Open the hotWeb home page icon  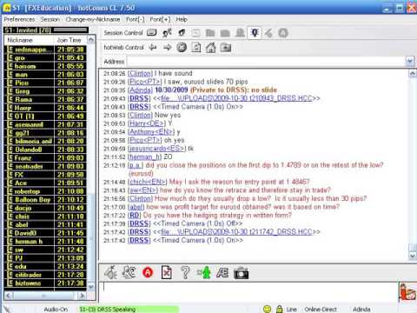click(210, 47)
